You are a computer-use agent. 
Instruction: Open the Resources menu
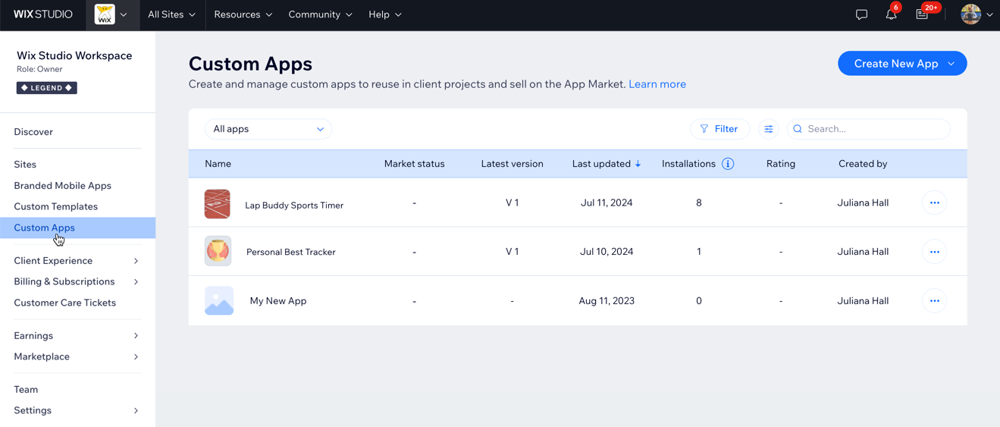click(x=243, y=14)
